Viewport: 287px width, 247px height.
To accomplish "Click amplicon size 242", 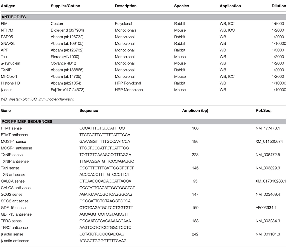I will [195, 234].
